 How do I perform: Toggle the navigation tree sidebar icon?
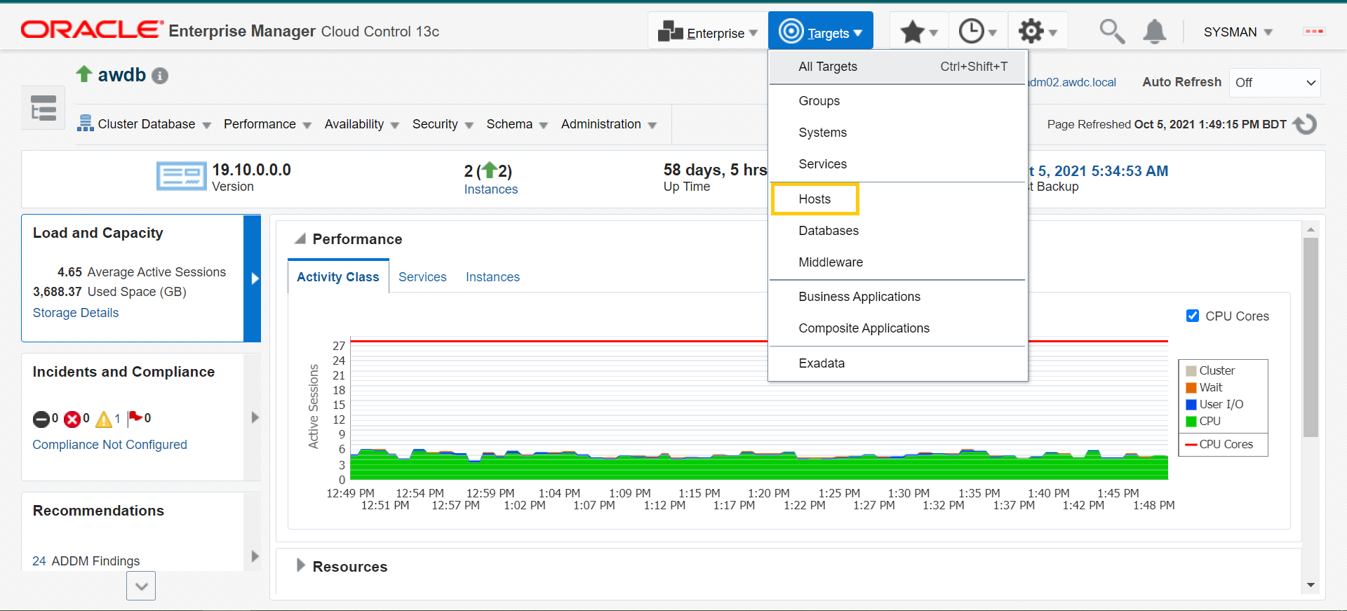(43, 108)
